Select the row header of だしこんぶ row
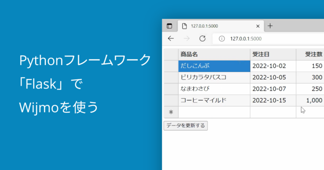This screenshot has width=324, height=170. click(x=171, y=66)
